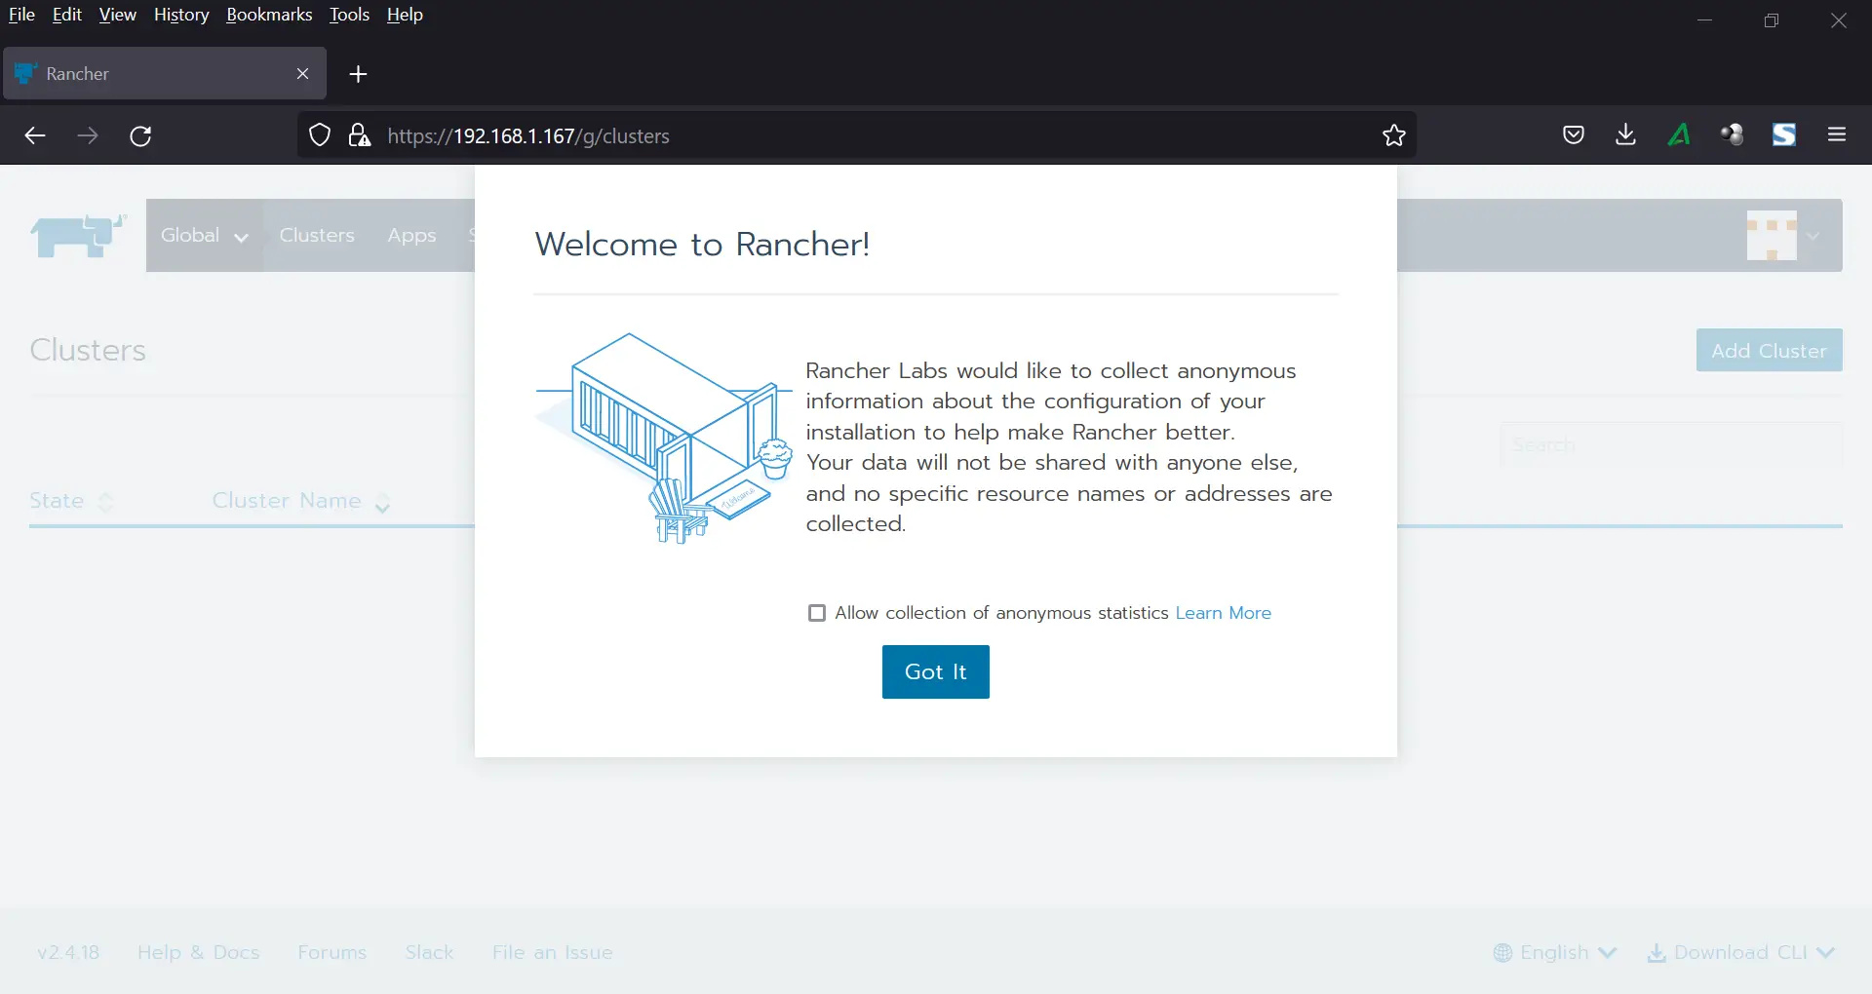Restore down the browser window
Viewport: 1872px width, 994px height.
point(1772,20)
